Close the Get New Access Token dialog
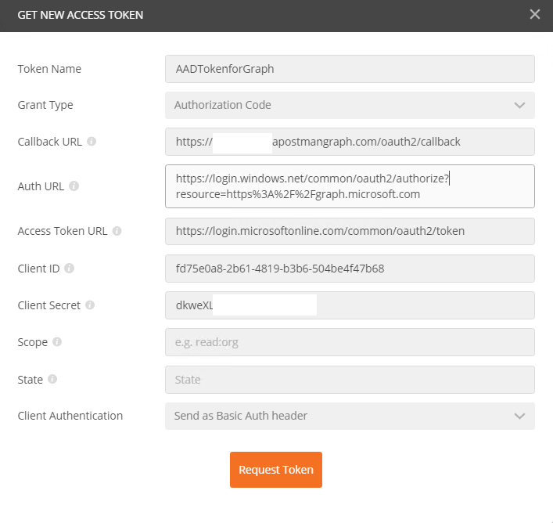The width and height of the screenshot is (553, 523). click(x=535, y=14)
